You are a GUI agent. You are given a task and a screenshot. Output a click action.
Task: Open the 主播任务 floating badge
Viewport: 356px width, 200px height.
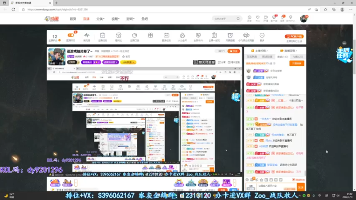point(344,54)
